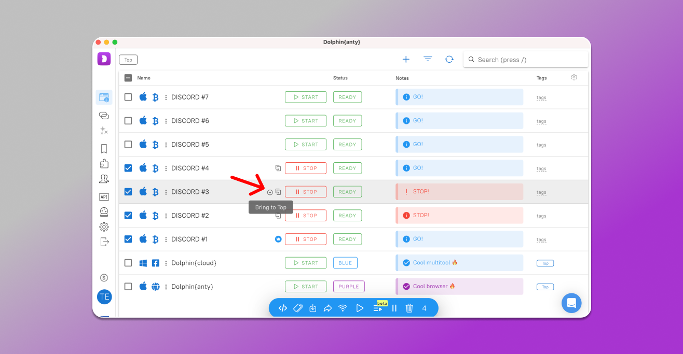Screen dimensions: 683x354
Task: Stop the DISCORD #4 profile
Action: point(306,168)
